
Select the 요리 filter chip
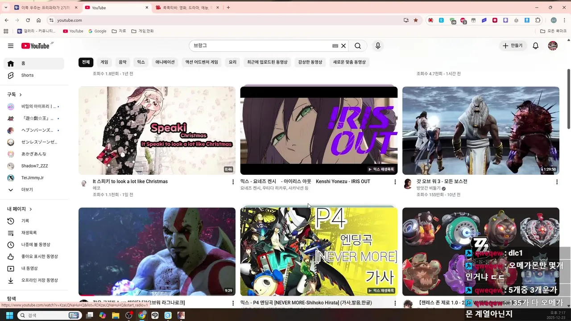point(232,62)
